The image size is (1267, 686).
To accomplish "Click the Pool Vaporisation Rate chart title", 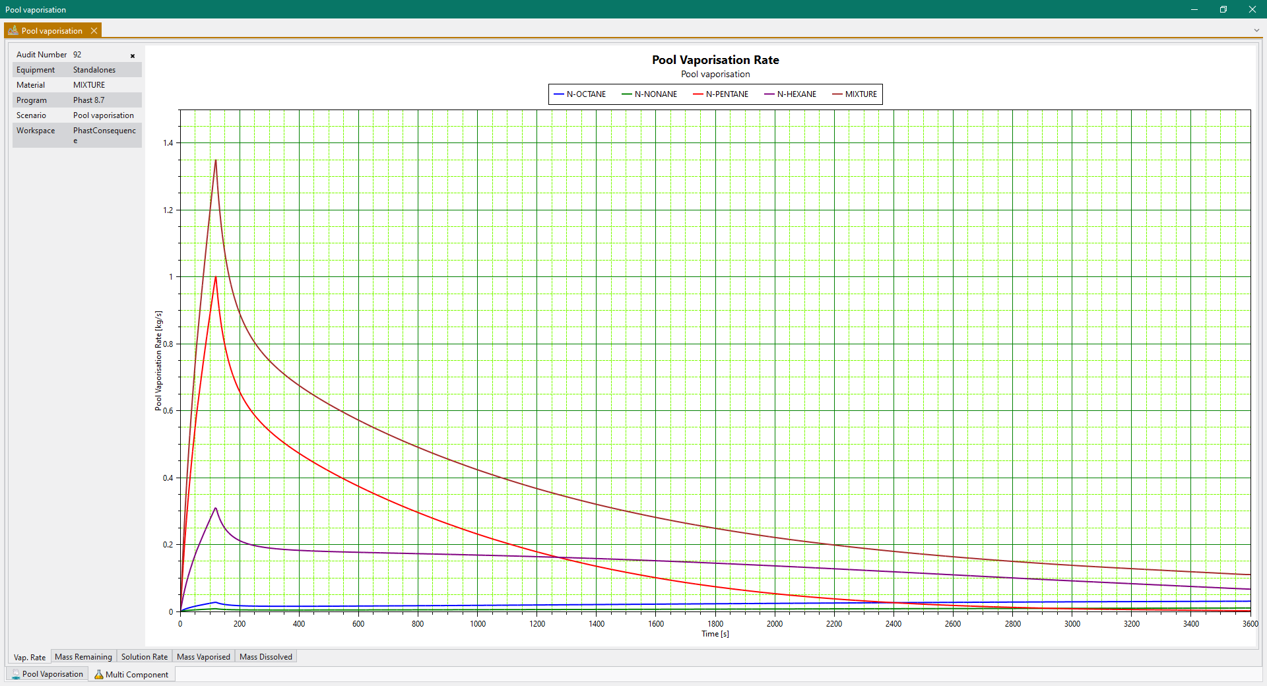I will point(715,60).
